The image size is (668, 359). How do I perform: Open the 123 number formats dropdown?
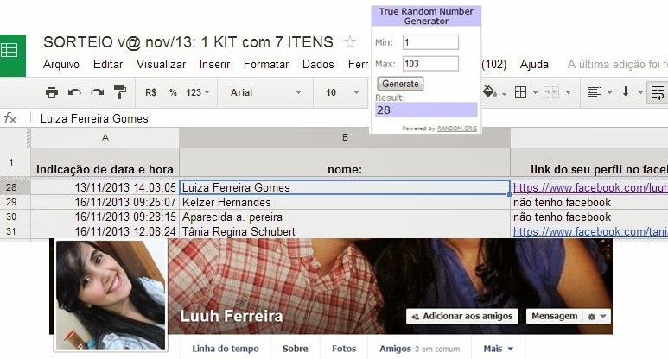[197, 92]
